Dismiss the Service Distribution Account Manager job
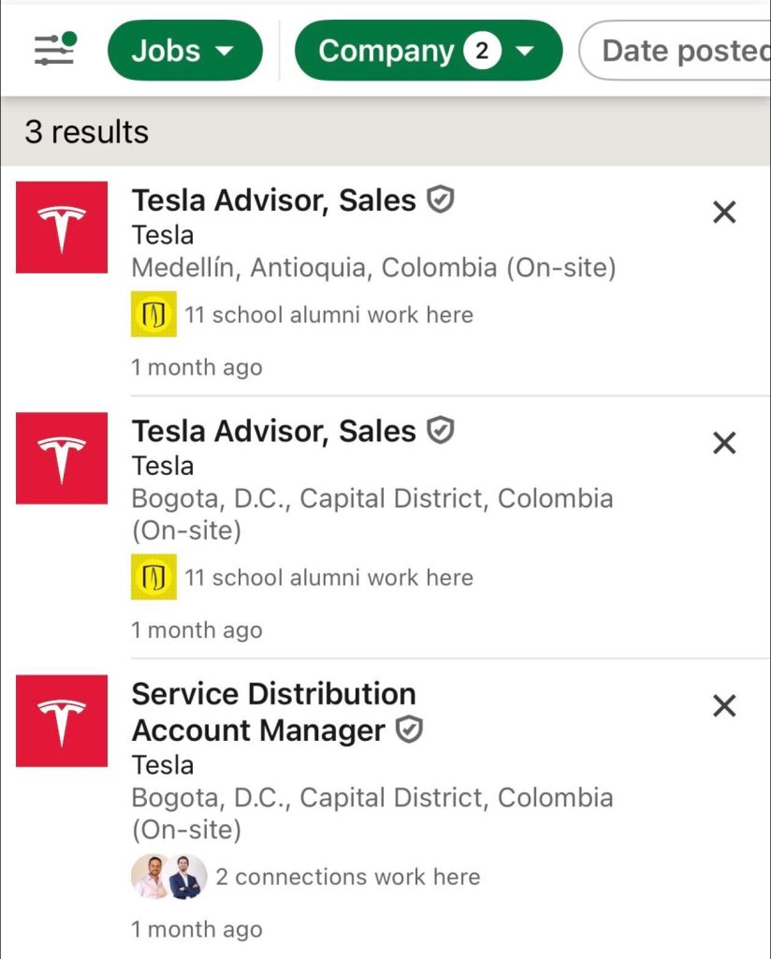771x959 pixels. tap(724, 705)
